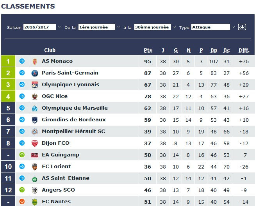Open the Angers SCO team link
This screenshot has width=255, height=206.
(x=58, y=190)
